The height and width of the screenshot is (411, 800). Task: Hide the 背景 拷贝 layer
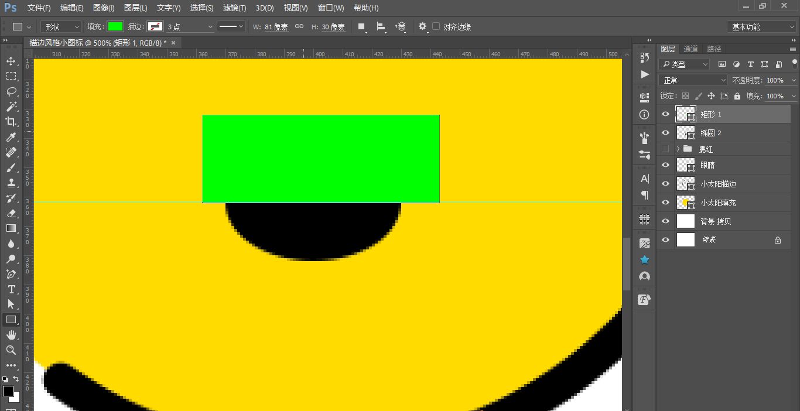[665, 221]
